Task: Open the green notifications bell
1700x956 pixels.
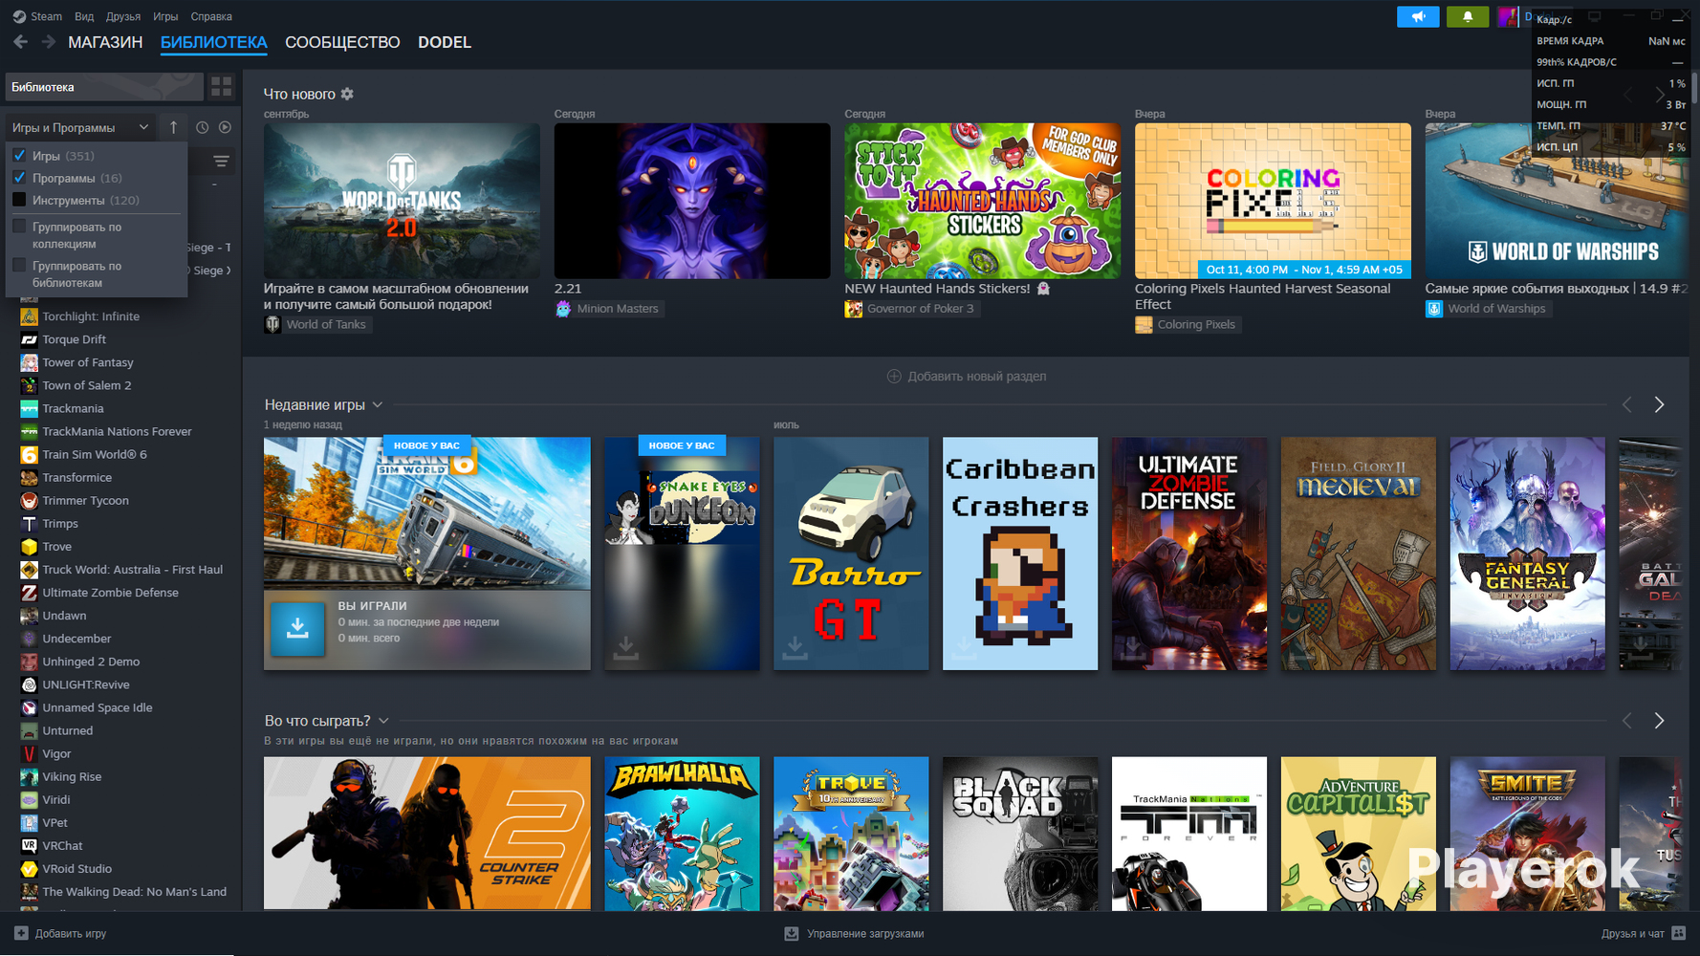Action: point(1468,16)
